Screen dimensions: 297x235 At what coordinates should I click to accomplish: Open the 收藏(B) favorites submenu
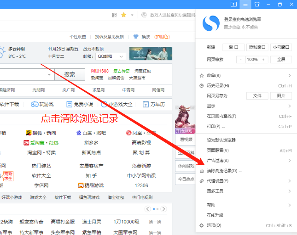click(246, 75)
